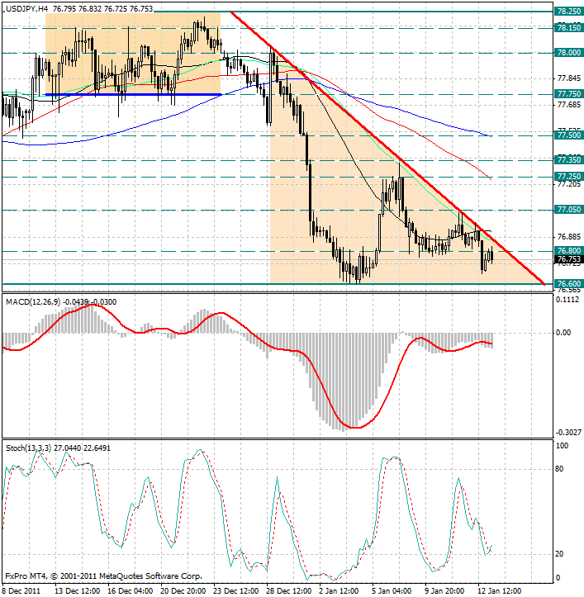The height and width of the screenshot is (597, 584).
Task: Click the 77.685 price axis value
Action: pyautogui.click(x=569, y=104)
